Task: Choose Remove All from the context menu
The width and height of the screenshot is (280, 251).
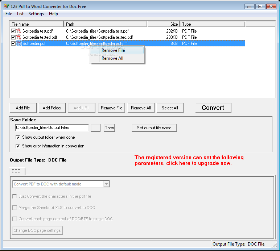Action: pos(117,58)
